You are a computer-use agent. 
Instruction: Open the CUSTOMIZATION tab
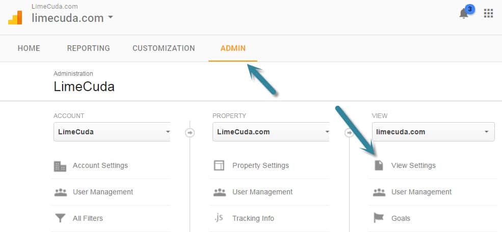164,48
